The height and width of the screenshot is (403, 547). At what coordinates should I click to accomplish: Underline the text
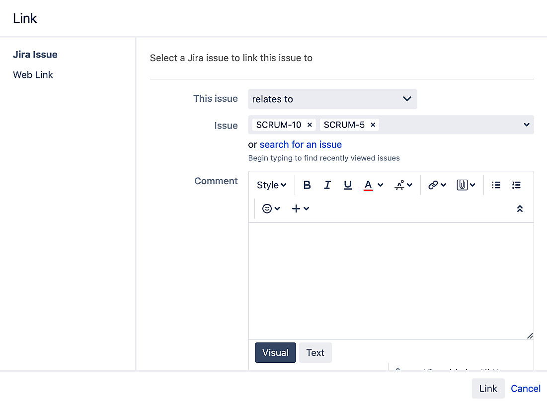pyautogui.click(x=347, y=184)
